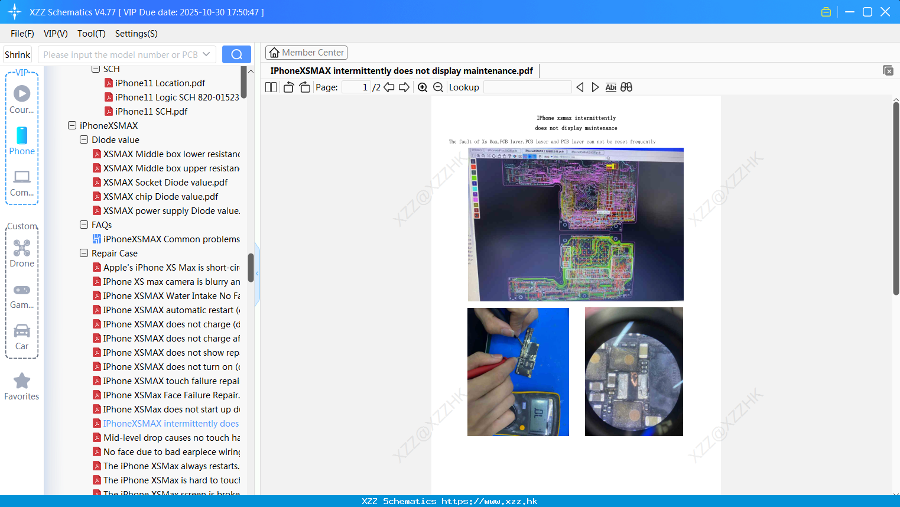Select the Car category
The height and width of the screenshot is (507, 900).
click(22, 337)
